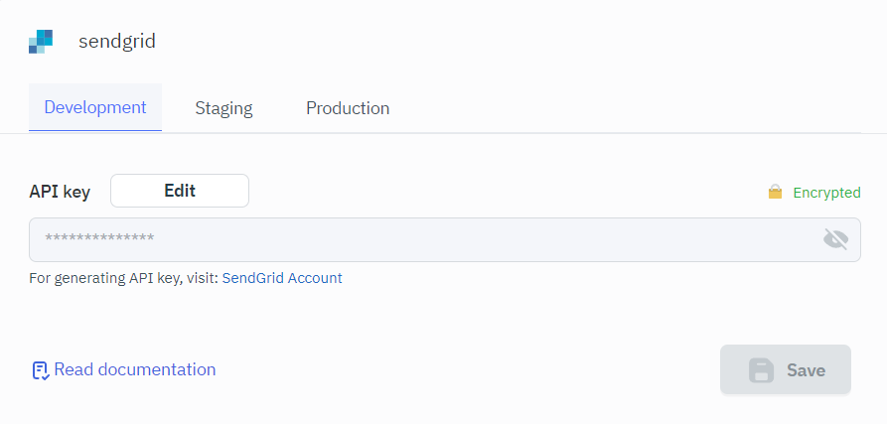The height and width of the screenshot is (424, 887).
Task: Open the SendGrid Account link
Action: coord(282,279)
